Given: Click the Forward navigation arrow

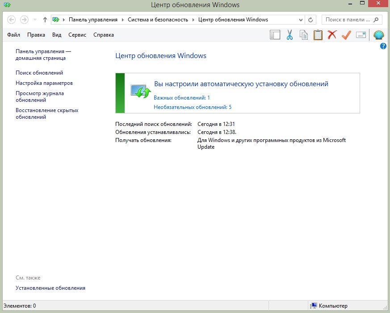Looking at the screenshot, I should (24, 20).
